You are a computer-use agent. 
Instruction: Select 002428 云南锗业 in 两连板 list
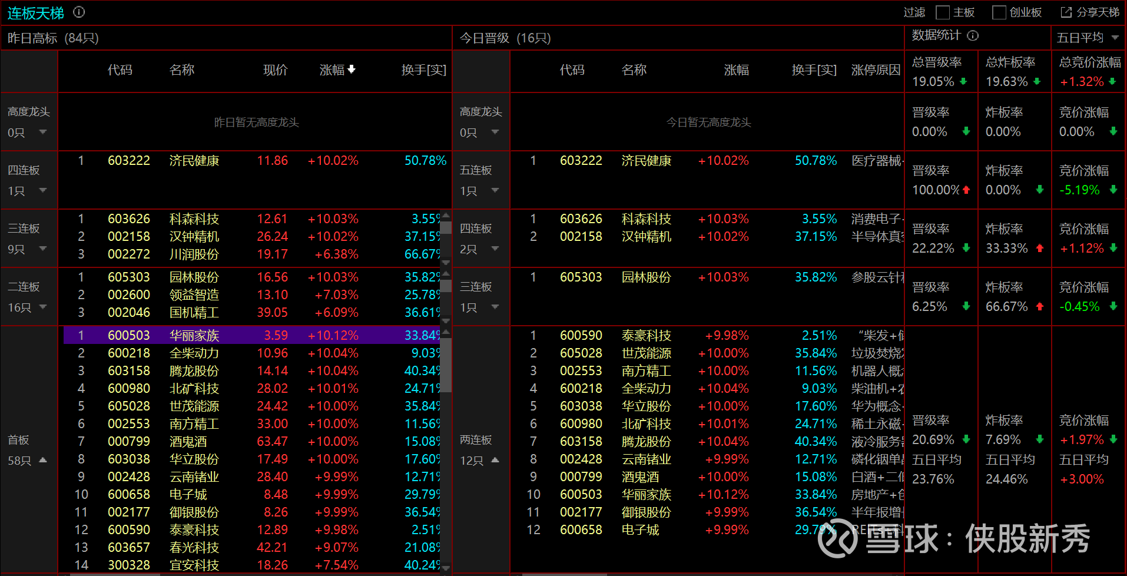pos(708,459)
